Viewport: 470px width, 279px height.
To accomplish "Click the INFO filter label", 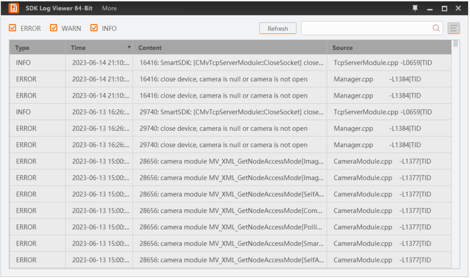I will pyautogui.click(x=109, y=29).
